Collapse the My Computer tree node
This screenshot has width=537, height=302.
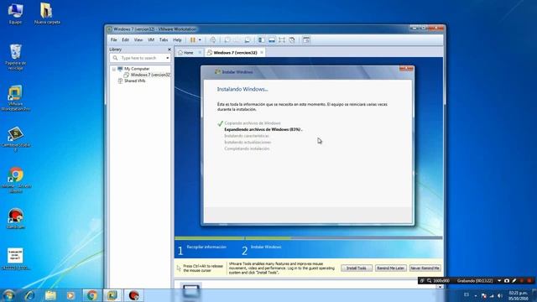[114, 69]
